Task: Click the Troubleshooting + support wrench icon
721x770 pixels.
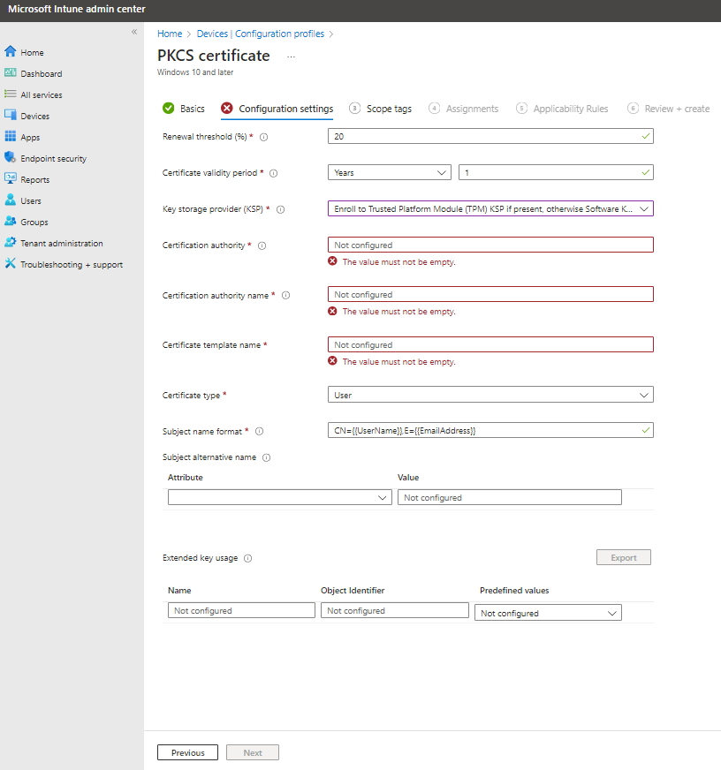Action: 11,263
